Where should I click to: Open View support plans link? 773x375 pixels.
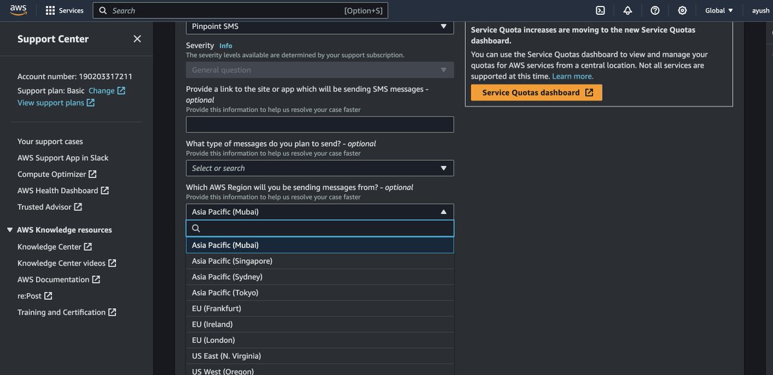tap(56, 102)
